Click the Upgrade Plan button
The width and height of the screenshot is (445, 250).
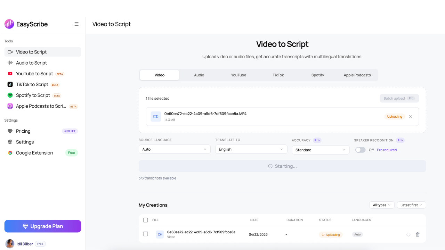tap(42, 226)
